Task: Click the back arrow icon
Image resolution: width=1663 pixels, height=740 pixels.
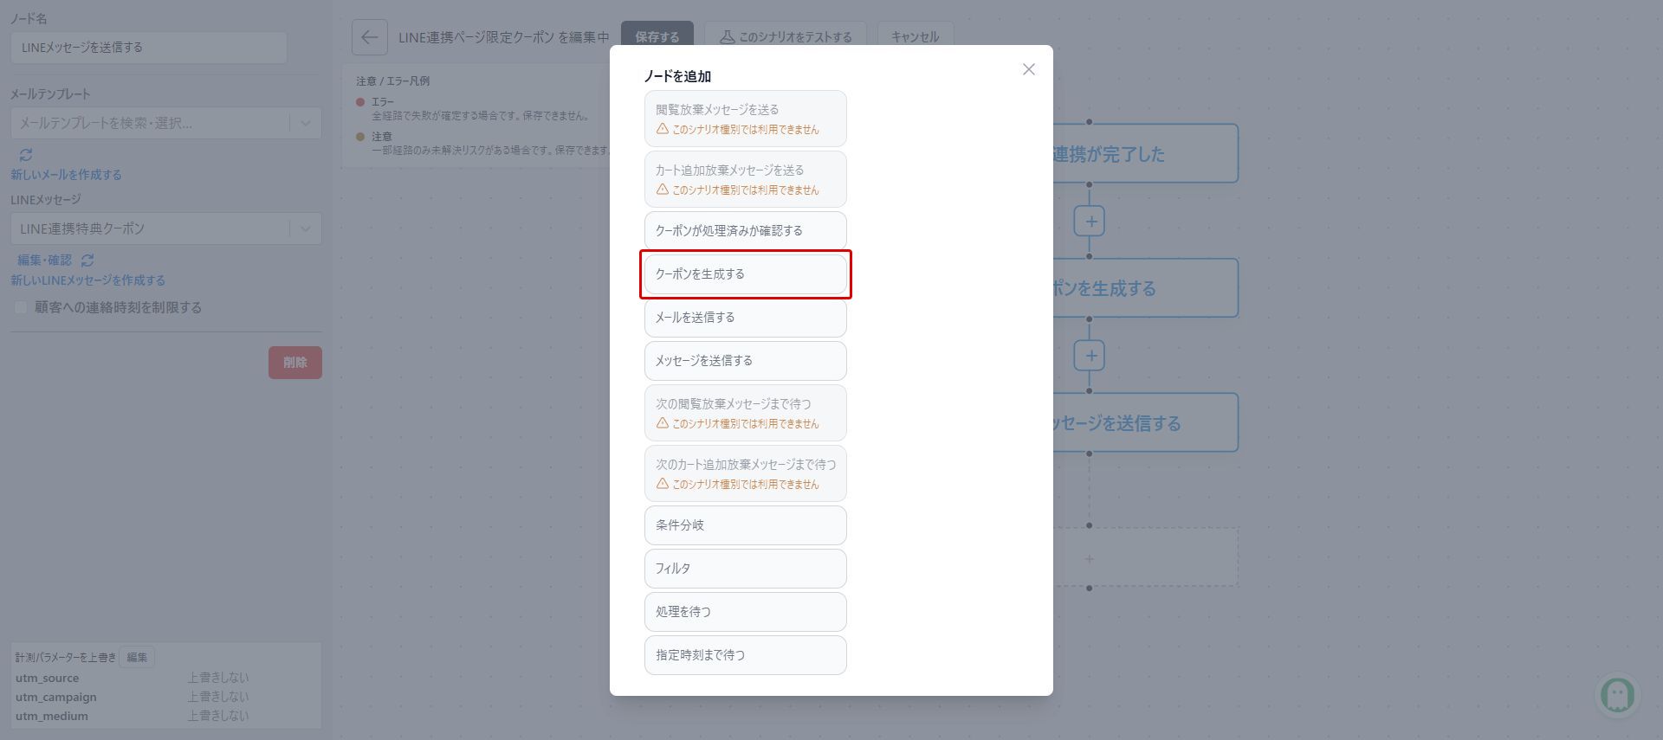Action: (369, 37)
